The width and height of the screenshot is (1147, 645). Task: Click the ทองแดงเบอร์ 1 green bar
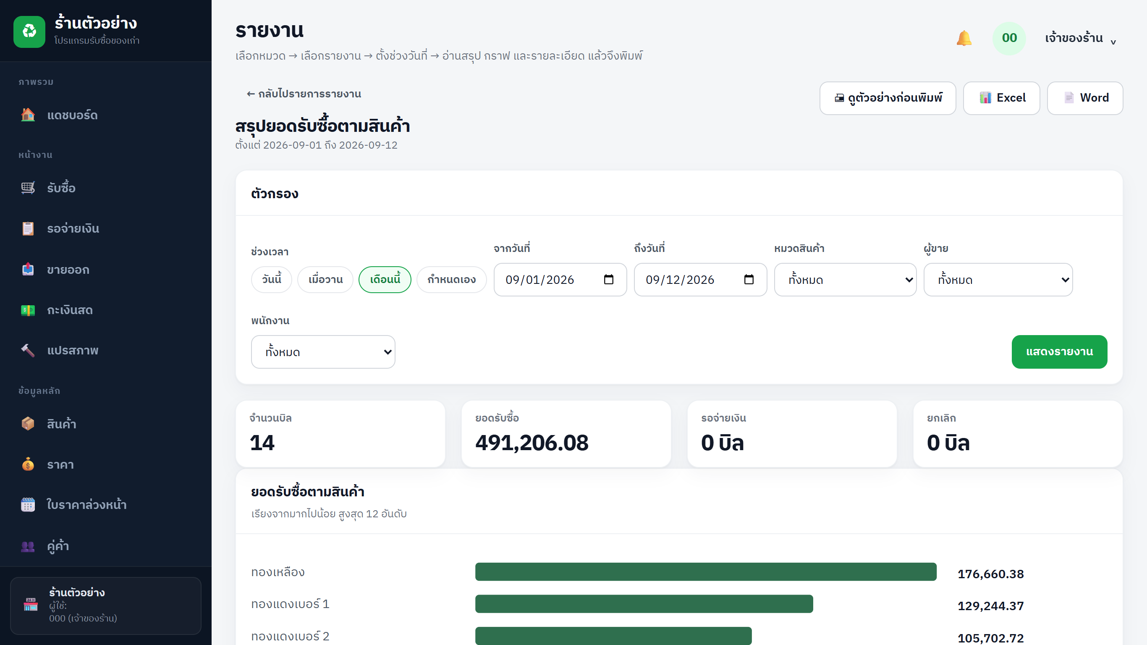(x=644, y=604)
